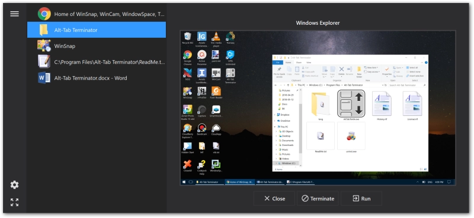
Task: Expand OneDrive node in previewed Explorer tree
Action: point(275,121)
